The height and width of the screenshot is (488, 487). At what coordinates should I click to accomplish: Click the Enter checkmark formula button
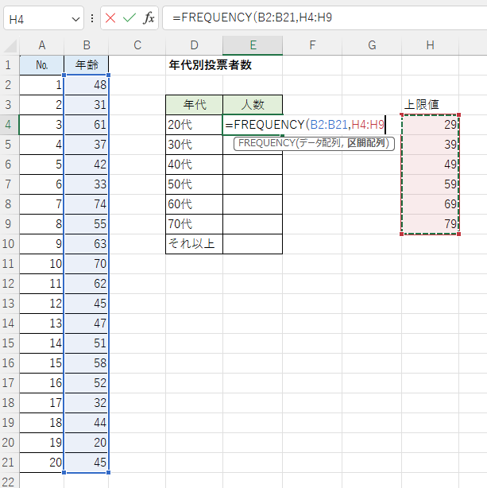pos(129,17)
